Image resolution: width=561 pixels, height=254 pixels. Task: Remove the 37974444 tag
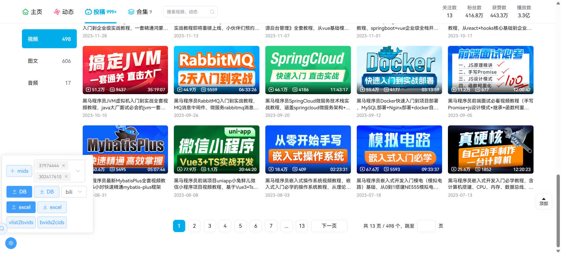[x=63, y=165]
